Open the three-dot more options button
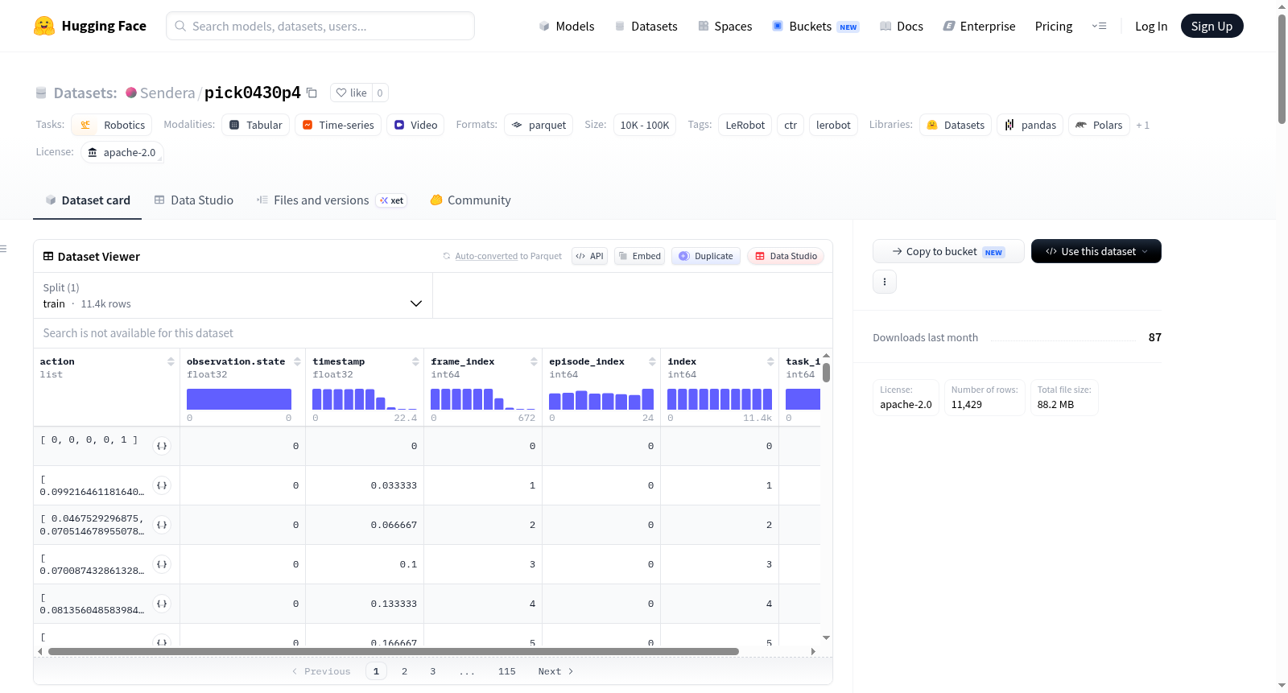This screenshot has height=693, width=1288. click(x=885, y=282)
